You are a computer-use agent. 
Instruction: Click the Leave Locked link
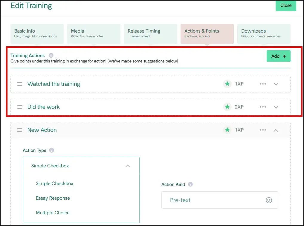point(140,36)
